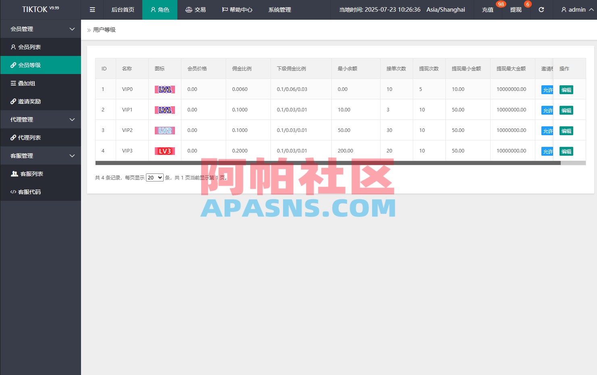Collapse the 会员管理 section

pyautogui.click(x=40, y=29)
